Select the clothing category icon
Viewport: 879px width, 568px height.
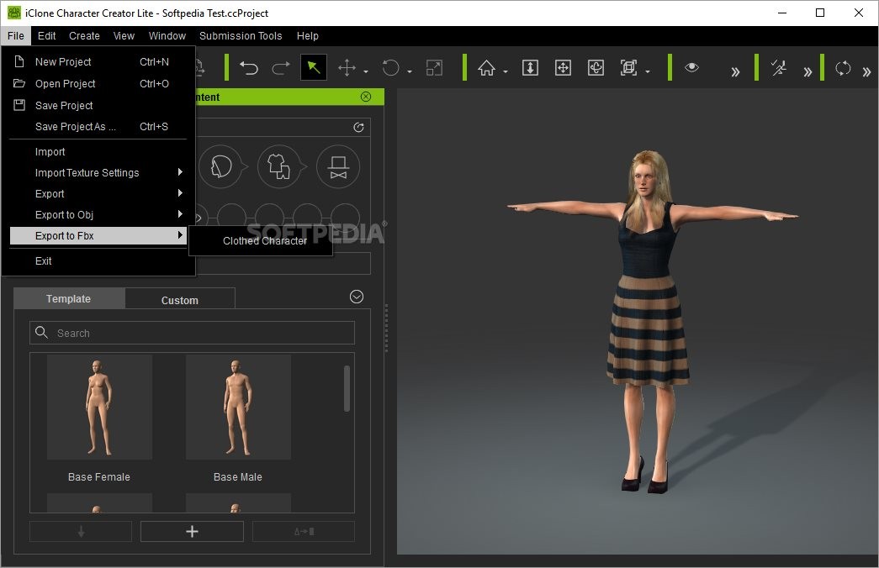pyautogui.click(x=279, y=166)
